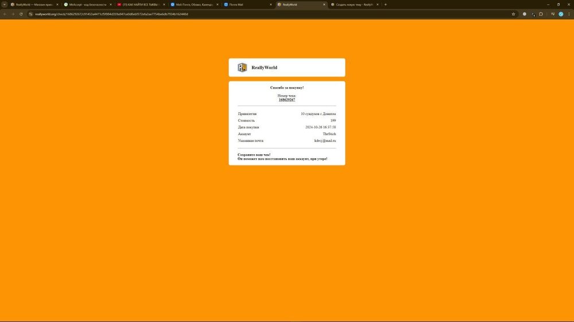This screenshot has width=574, height=322.
Task: Restore down the browser window
Action: (x=559, y=5)
